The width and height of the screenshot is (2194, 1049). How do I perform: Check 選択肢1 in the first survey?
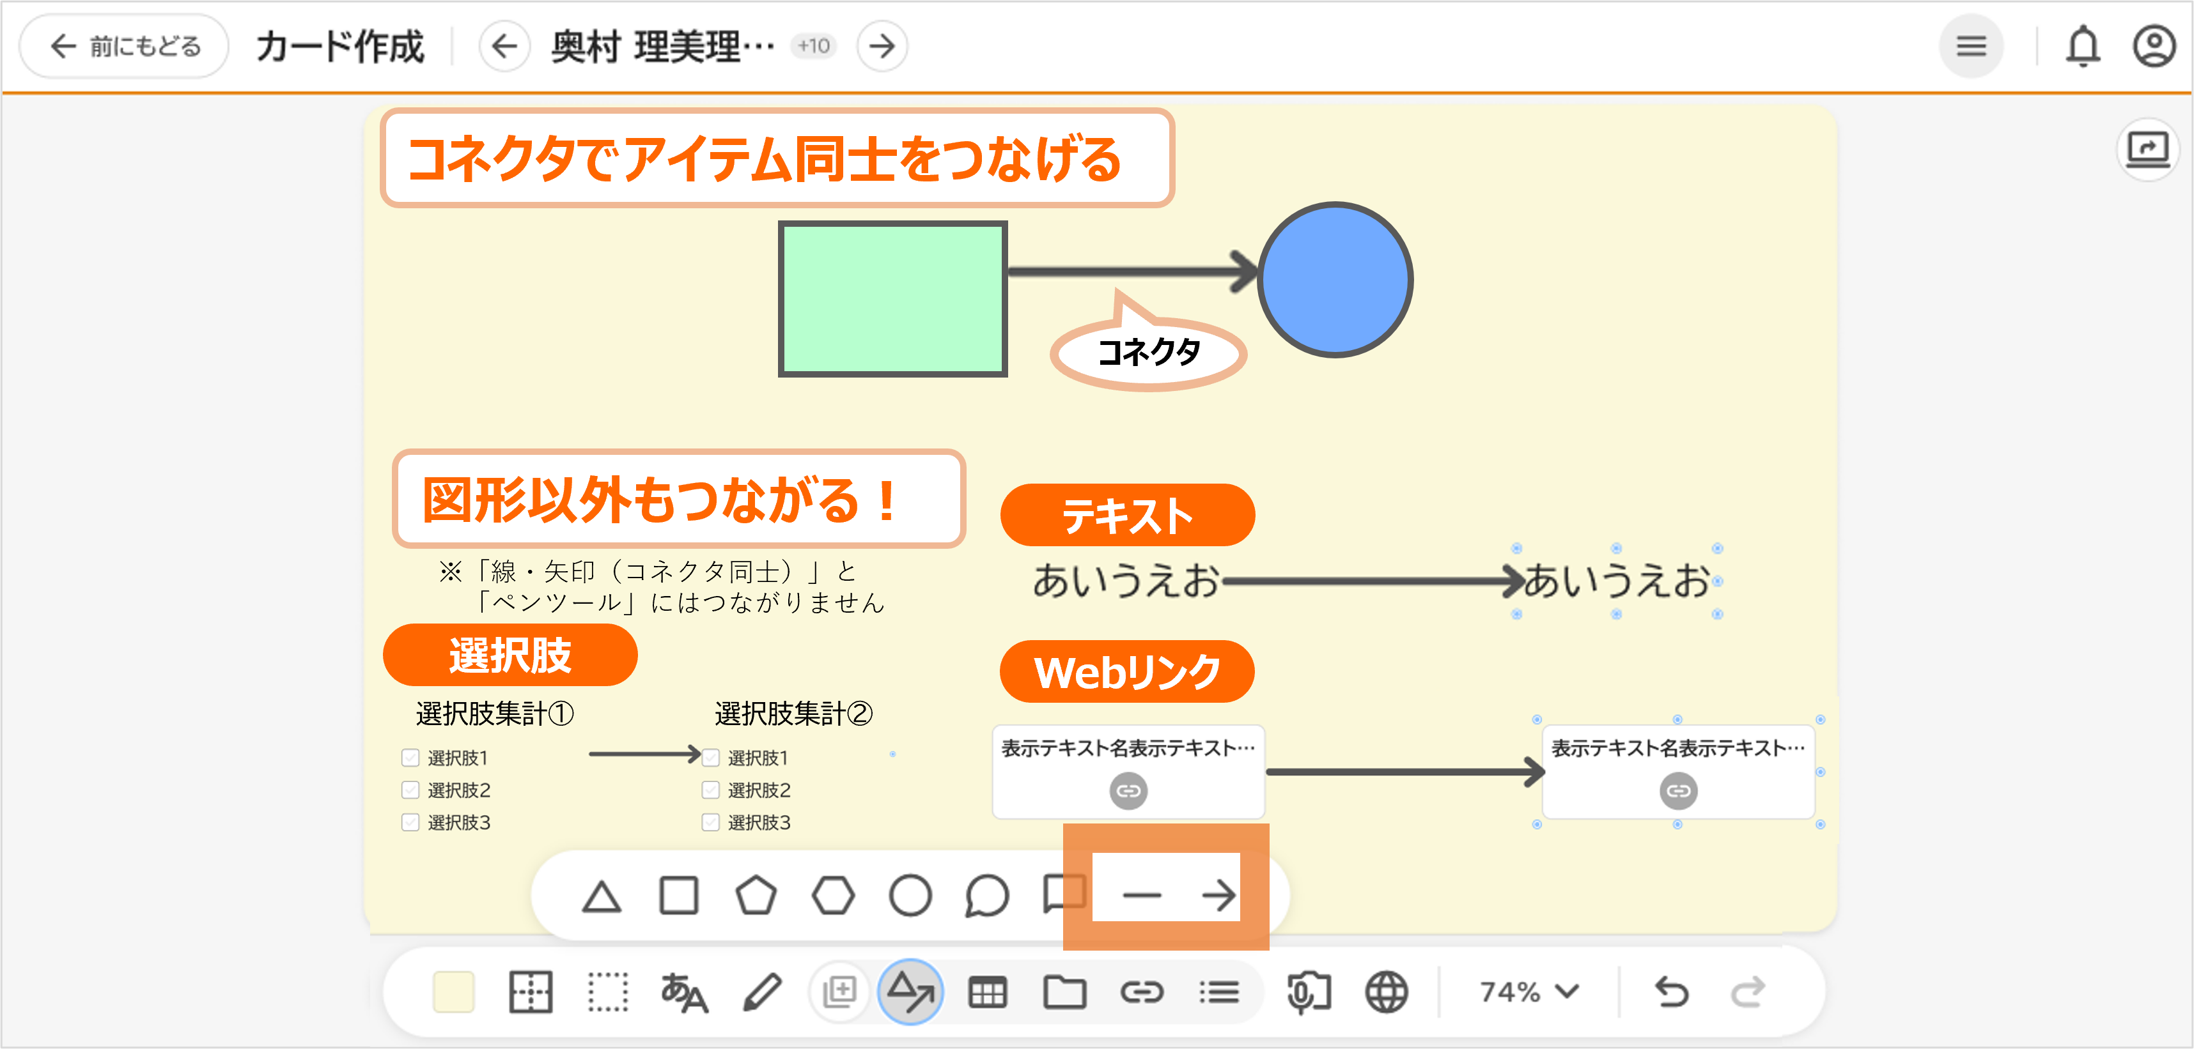(x=410, y=758)
